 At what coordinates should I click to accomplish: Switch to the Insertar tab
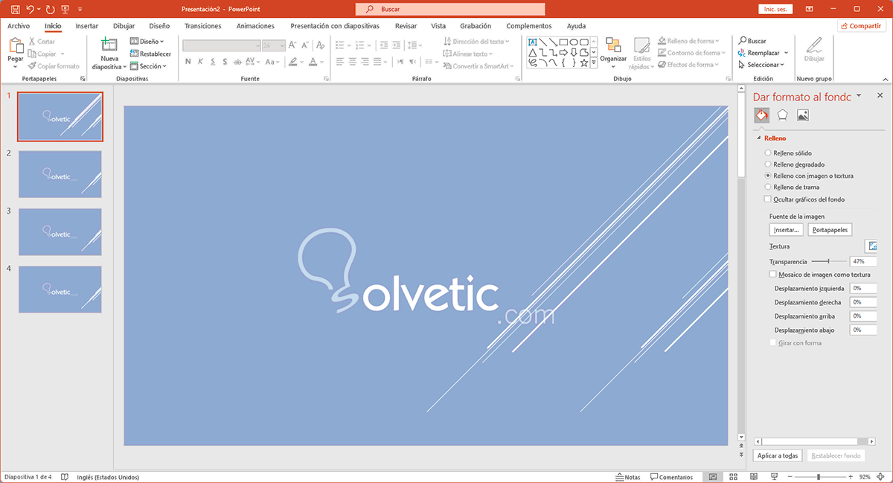pos(86,26)
